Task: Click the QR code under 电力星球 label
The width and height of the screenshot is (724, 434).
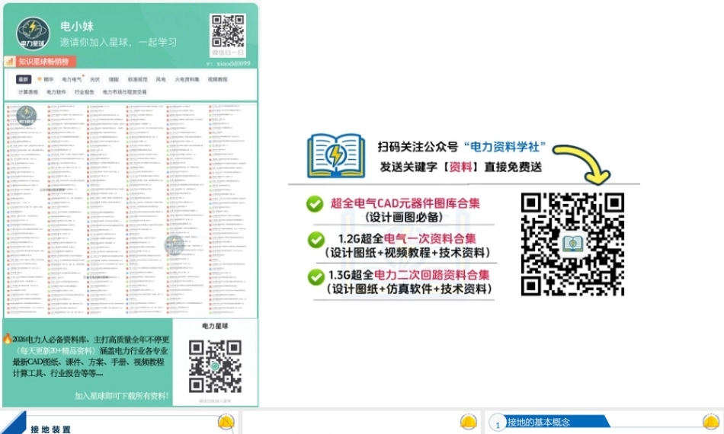Action: tap(215, 367)
